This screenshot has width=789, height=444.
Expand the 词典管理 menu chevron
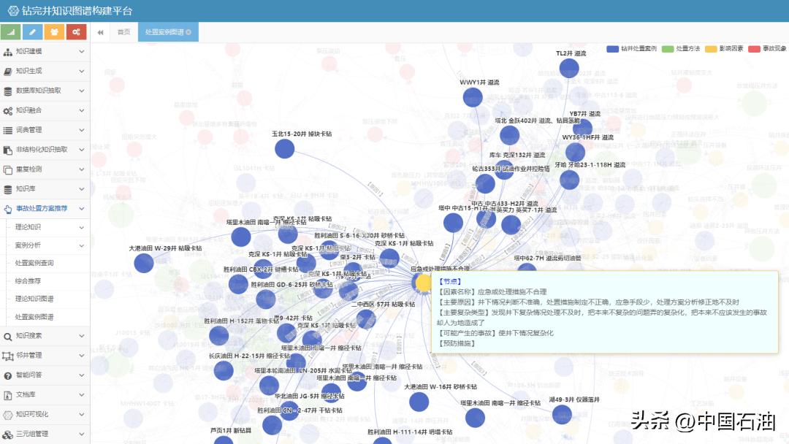pyautogui.click(x=82, y=130)
